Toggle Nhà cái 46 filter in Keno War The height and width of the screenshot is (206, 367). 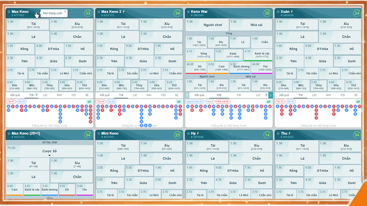tap(222, 101)
